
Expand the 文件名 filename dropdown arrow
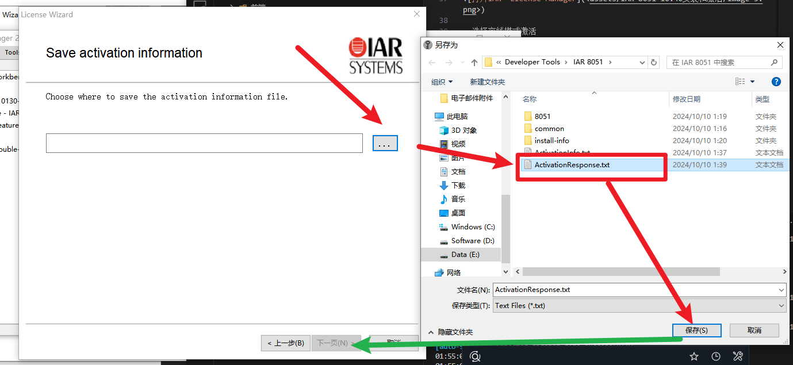(x=781, y=290)
